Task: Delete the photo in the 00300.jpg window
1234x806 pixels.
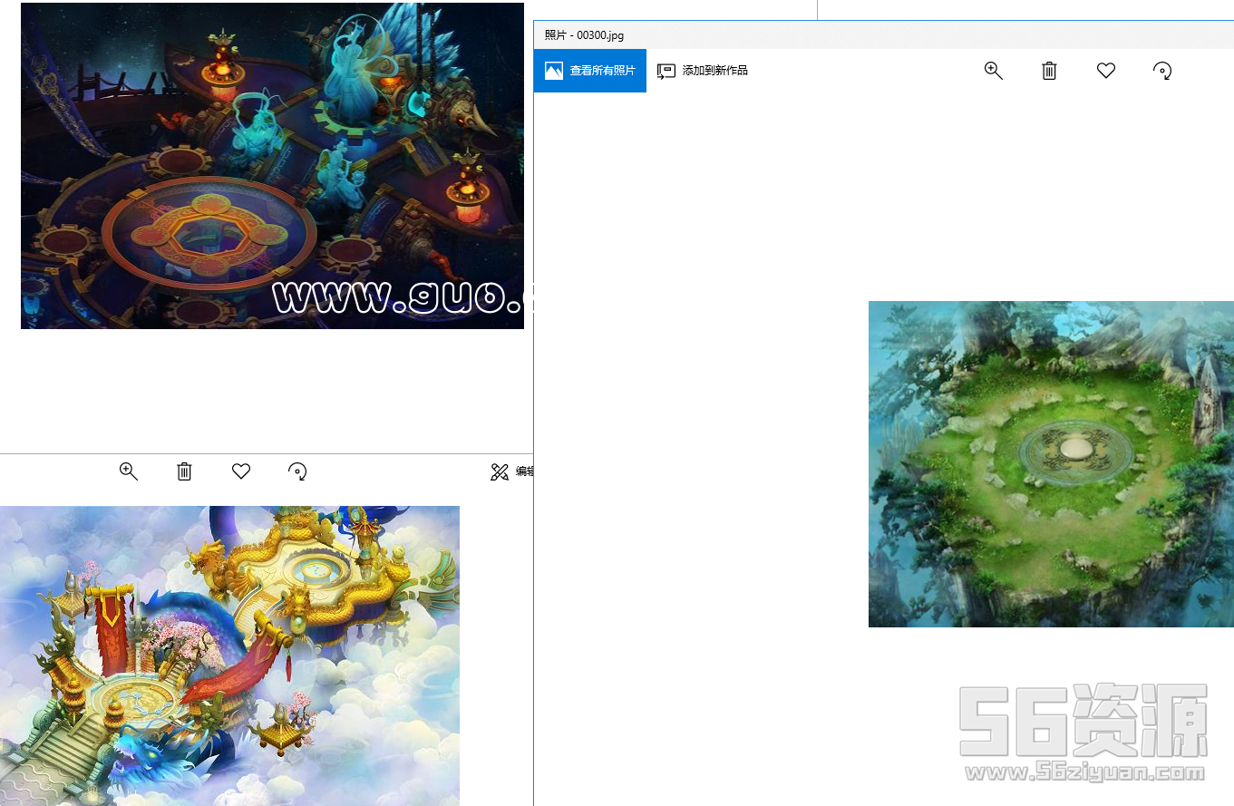Action: click(1049, 71)
